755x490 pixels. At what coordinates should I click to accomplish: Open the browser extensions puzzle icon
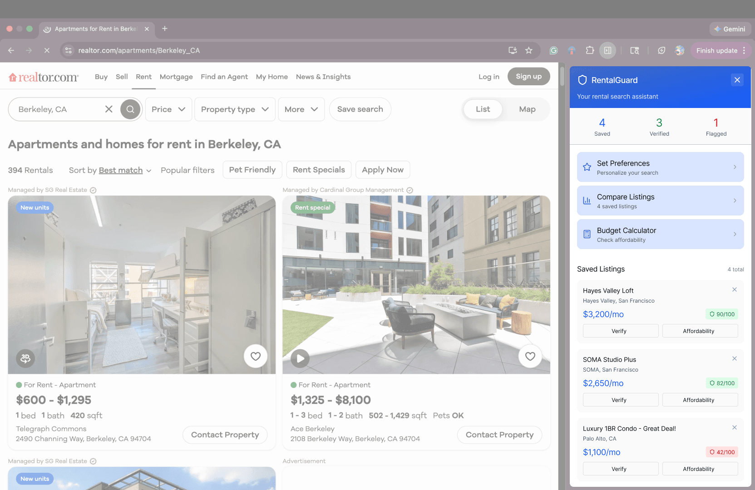590,50
